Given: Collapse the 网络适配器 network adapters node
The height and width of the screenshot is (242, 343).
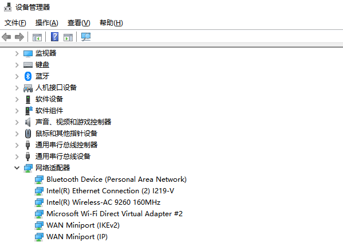Looking at the screenshot, I should pos(17,168).
